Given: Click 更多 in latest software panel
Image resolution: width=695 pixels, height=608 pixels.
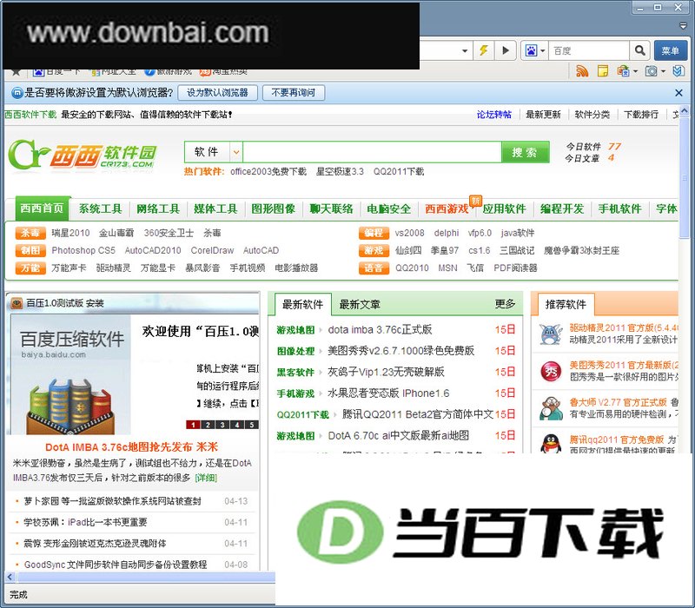Looking at the screenshot, I should tap(505, 304).
